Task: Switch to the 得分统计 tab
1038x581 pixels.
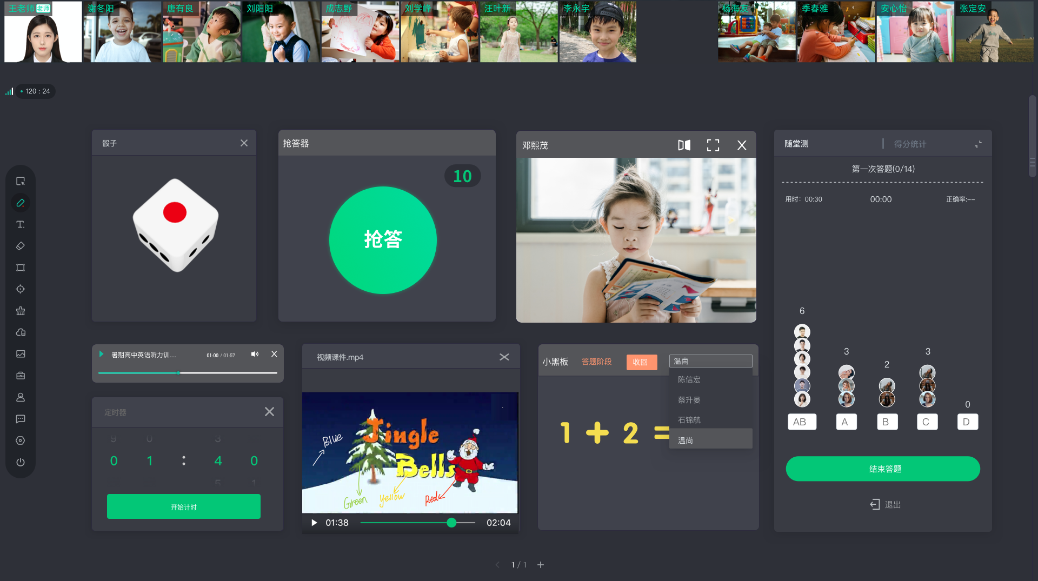Action: [910, 144]
